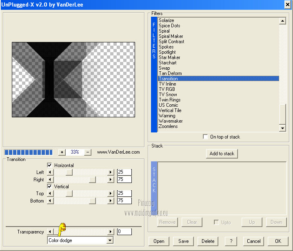293x251 pixels.
Task: Click the filter list scroll down arrow
Action: [x=282, y=128]
